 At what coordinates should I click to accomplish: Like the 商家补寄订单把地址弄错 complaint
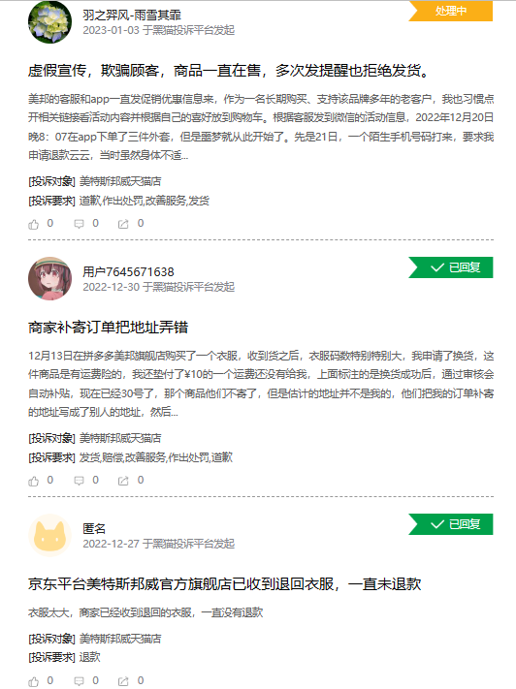click(34, 481)
